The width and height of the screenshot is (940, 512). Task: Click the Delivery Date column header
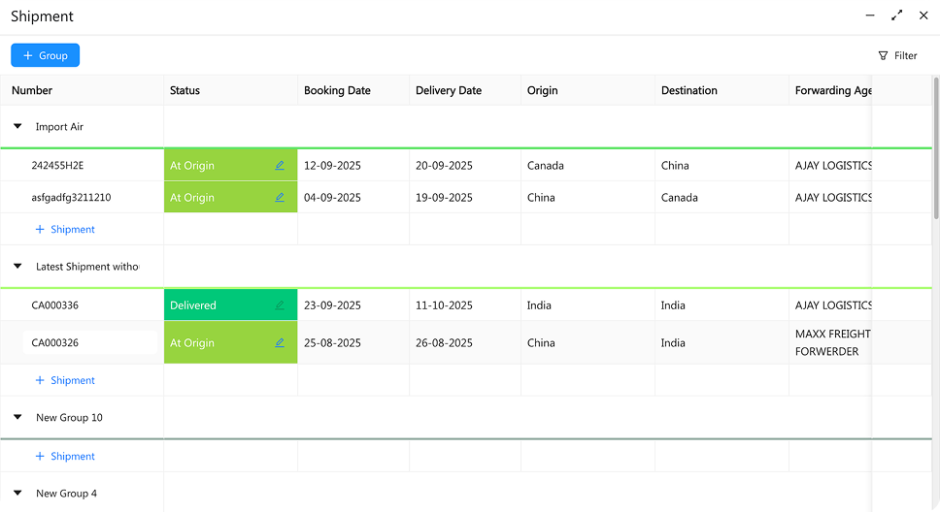(x=448, y=91)
